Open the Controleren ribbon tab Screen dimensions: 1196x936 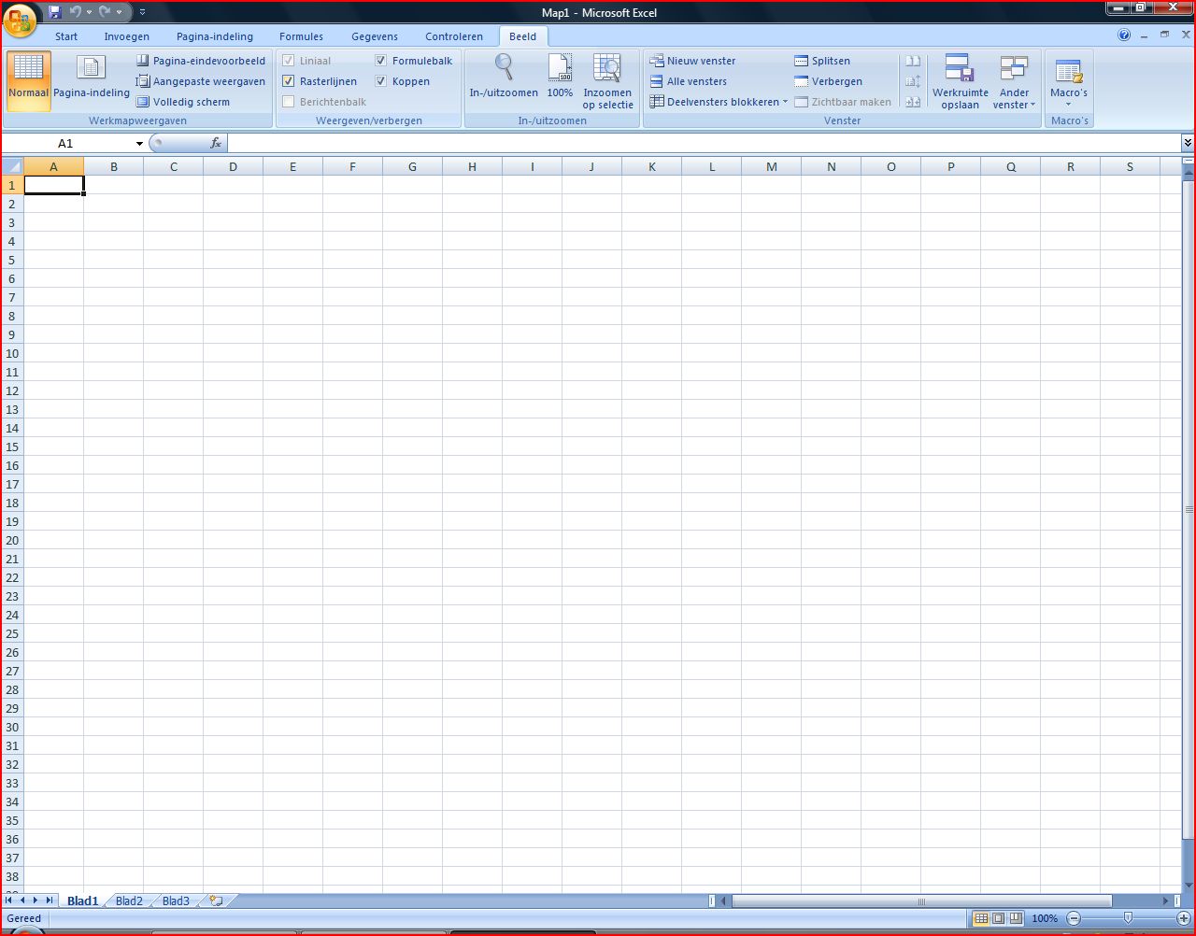pos(454,36)
